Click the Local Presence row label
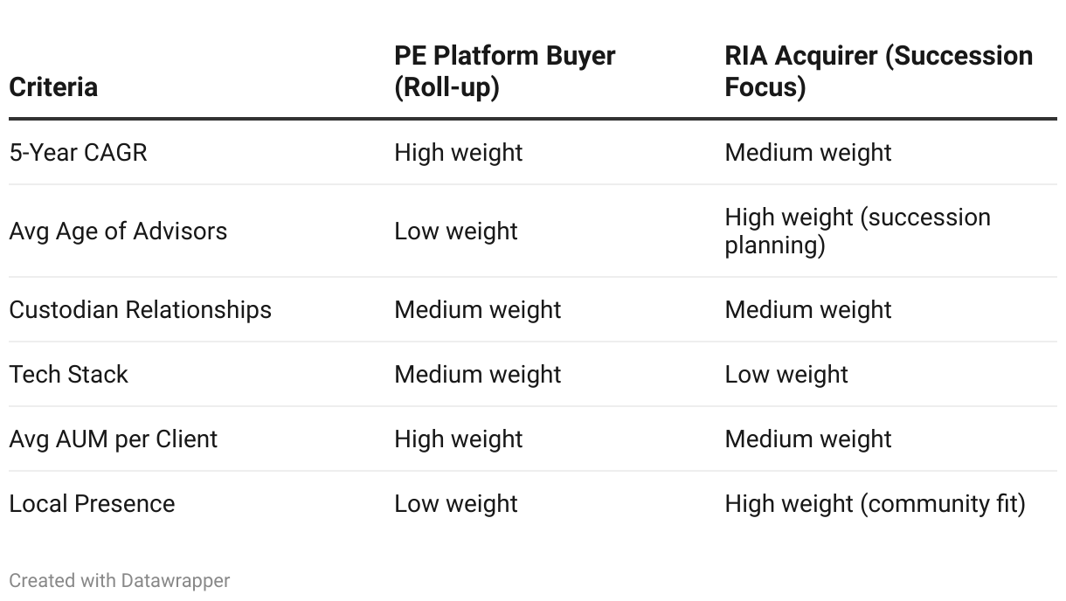This screenshot has width=1066, height=601. [92, 503]
